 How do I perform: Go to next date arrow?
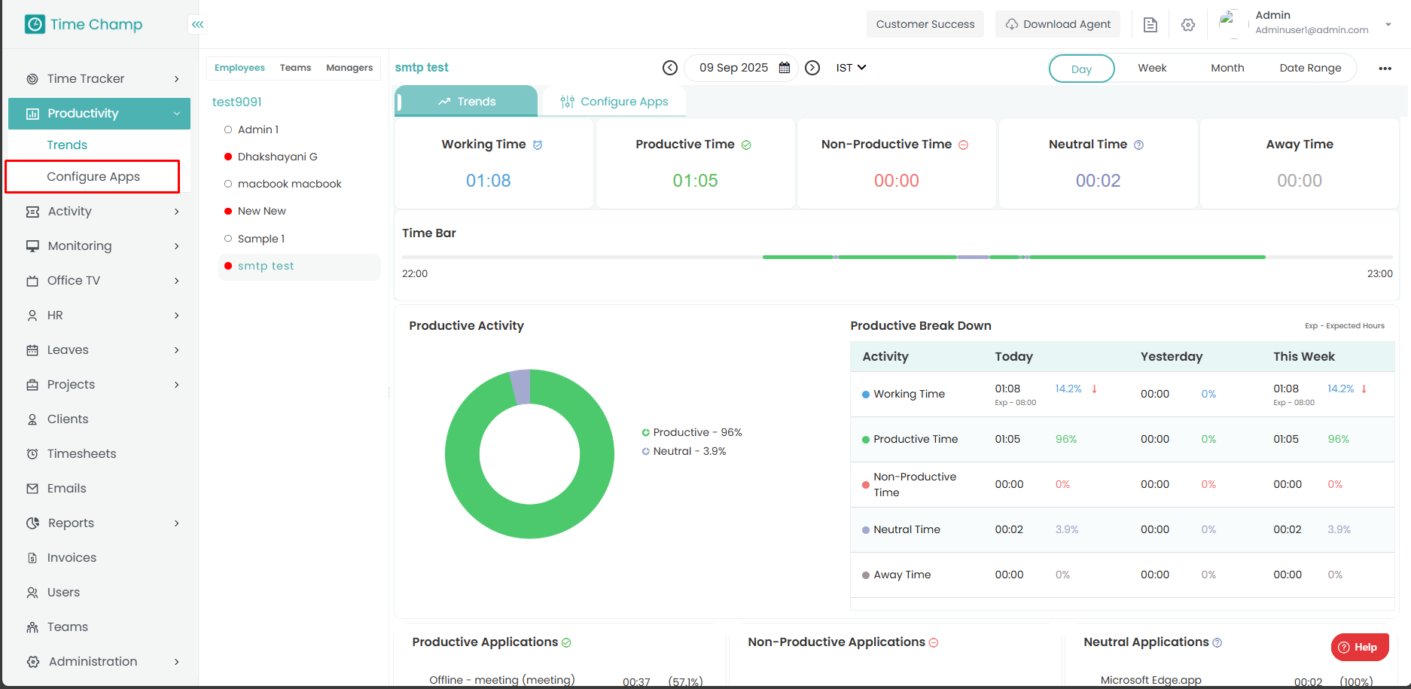pos(812,68)
